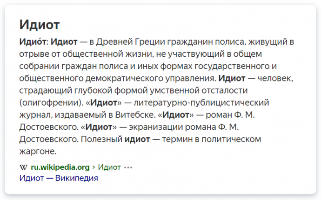Image resolution: width=321 pixels, height=200 pixels.
Task: Click the phrase Древней Греции
Action: point(131,42)
